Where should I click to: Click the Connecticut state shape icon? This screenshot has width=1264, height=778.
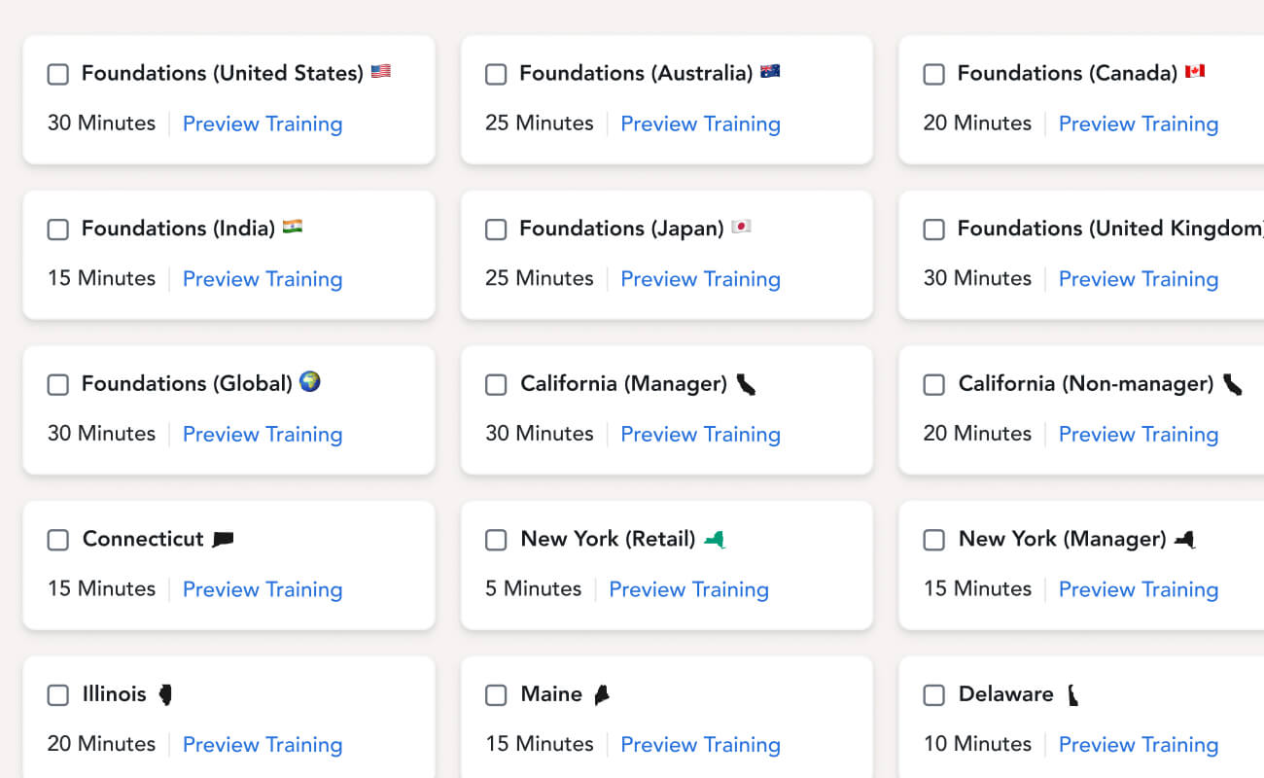tap(223, 539)
